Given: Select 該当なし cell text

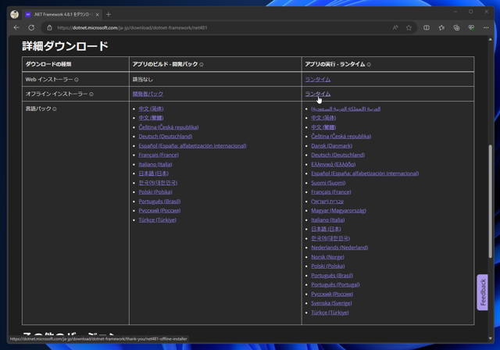Looking at the screenshot, I should [142, 79].
